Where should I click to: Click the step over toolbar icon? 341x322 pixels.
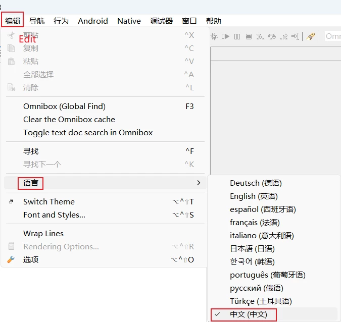point(272,36)
